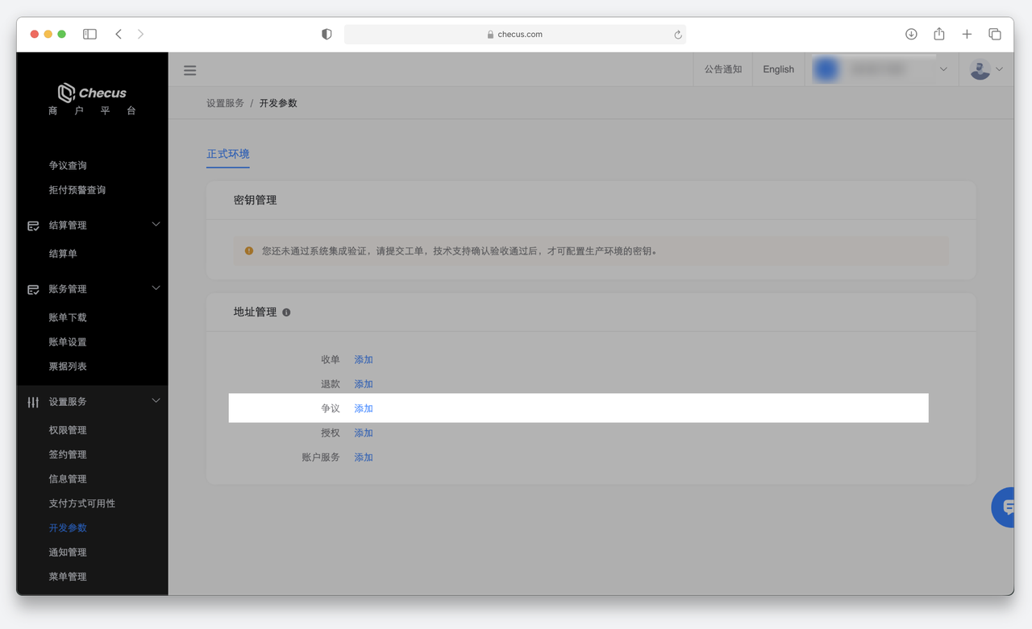The height and width of the screenshot is (629, 1032).
Task: Reload the page with refresh icon
Action: coord(677,35)
